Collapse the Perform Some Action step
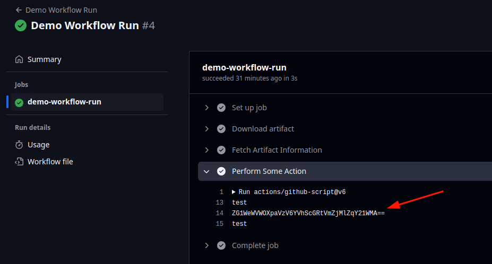492x264 pixels. 206,171
